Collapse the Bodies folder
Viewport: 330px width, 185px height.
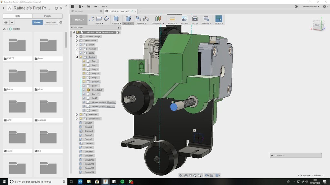coord(77,57)
